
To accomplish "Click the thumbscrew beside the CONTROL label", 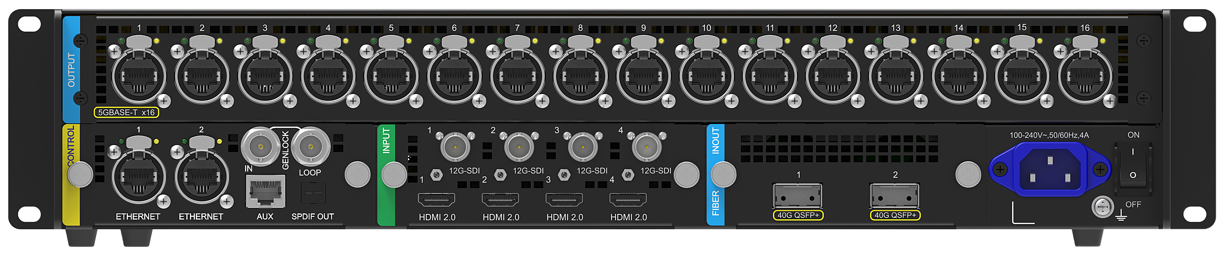I will pos(81,175).
